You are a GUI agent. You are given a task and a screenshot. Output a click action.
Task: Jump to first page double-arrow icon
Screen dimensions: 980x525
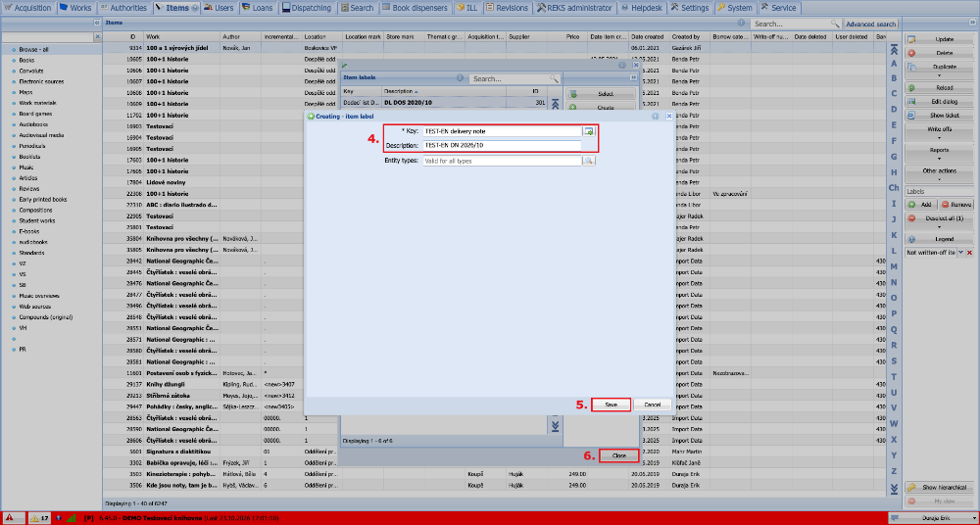click(x=894, y=50)
